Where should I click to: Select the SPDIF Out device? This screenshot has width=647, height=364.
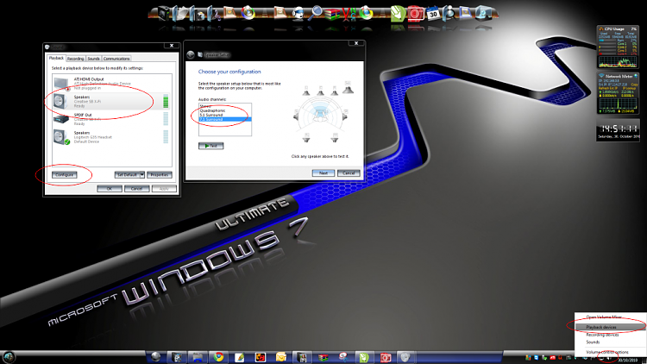(111, 119)
